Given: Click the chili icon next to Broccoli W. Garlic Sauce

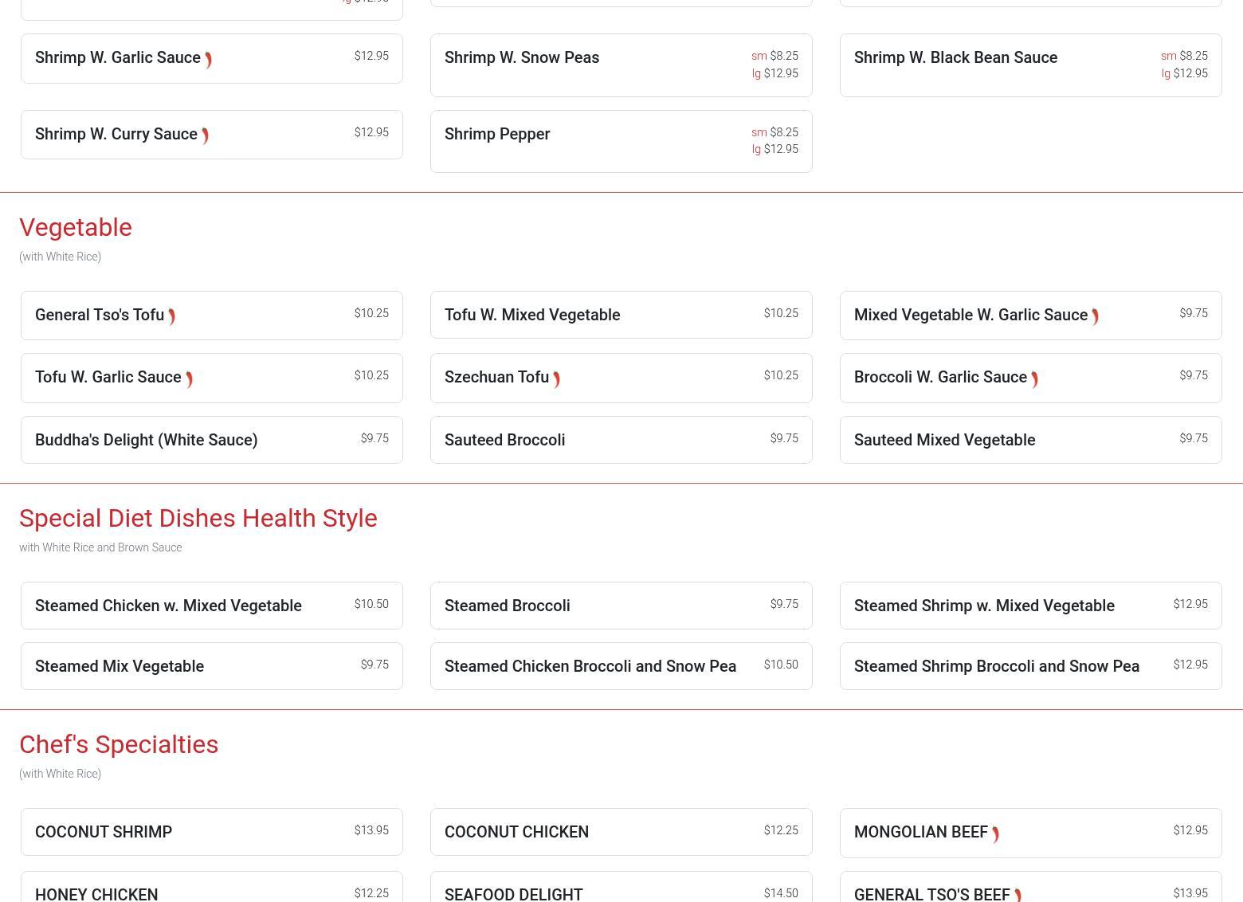Looking at the screenshot, I should (1034, 379).
